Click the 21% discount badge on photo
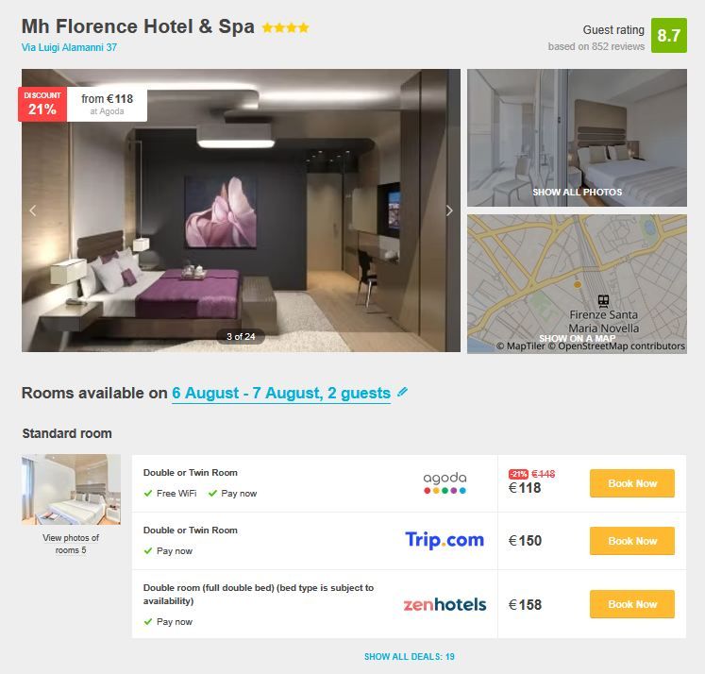 point(42,105)
